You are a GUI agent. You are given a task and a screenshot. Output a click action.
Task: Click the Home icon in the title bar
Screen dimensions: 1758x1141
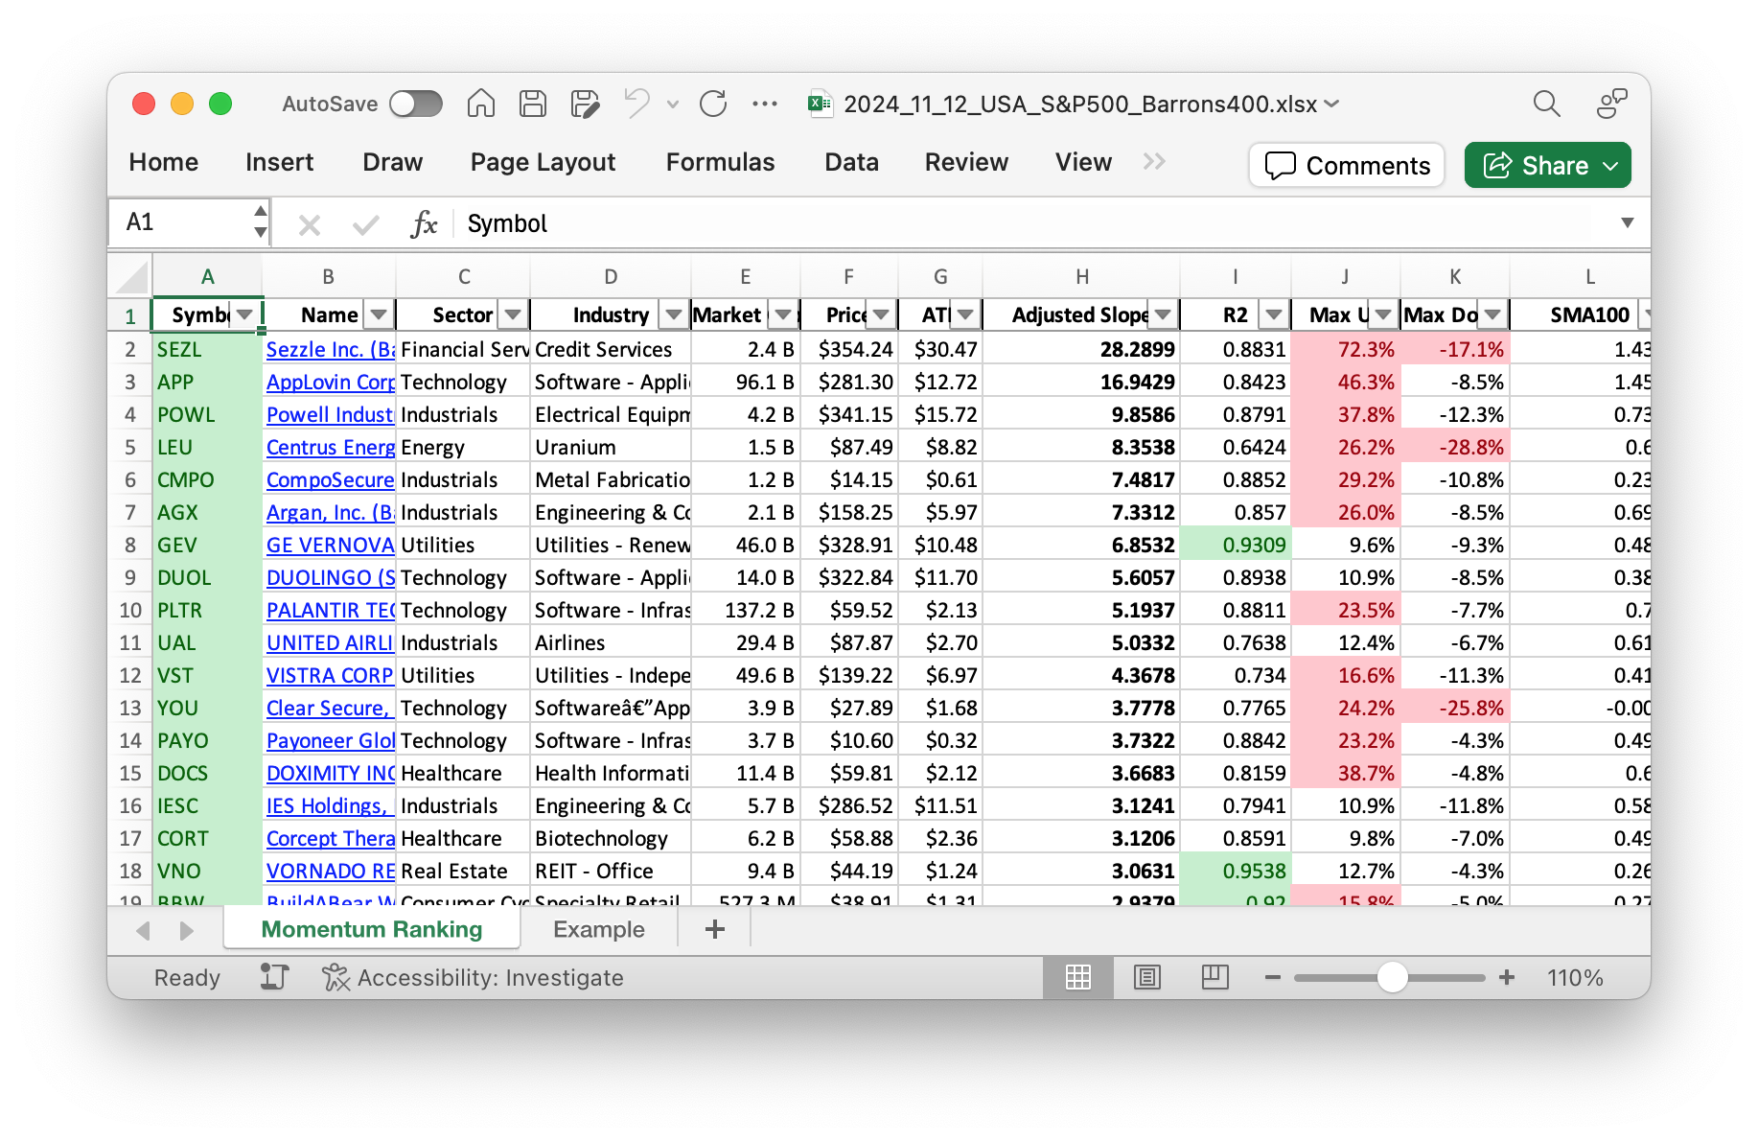pos(480,104)
